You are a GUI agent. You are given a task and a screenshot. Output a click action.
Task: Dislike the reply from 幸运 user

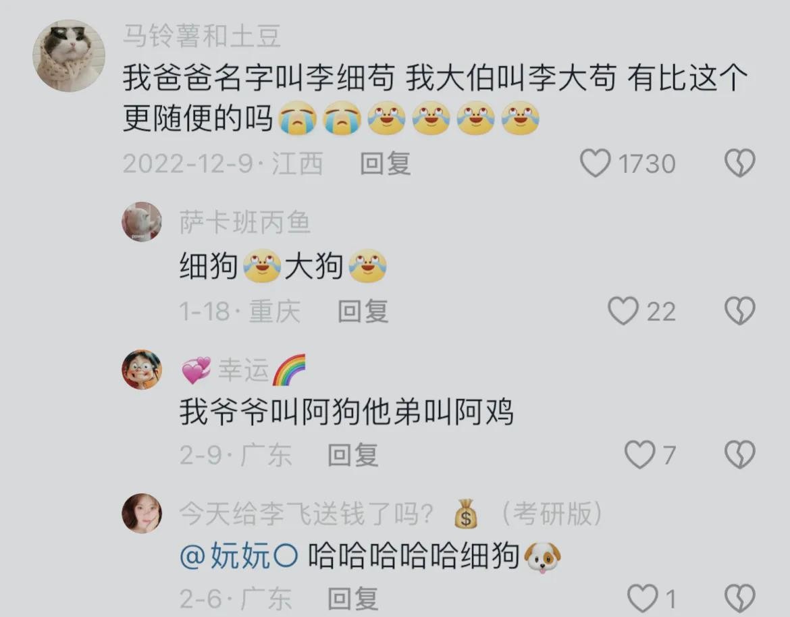coord(739,454)
